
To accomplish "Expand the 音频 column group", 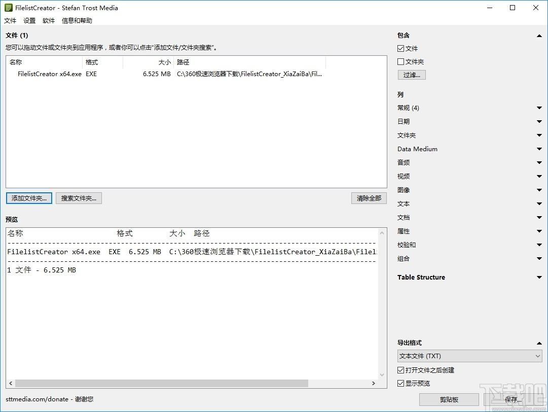I will (x=539, y=163).
